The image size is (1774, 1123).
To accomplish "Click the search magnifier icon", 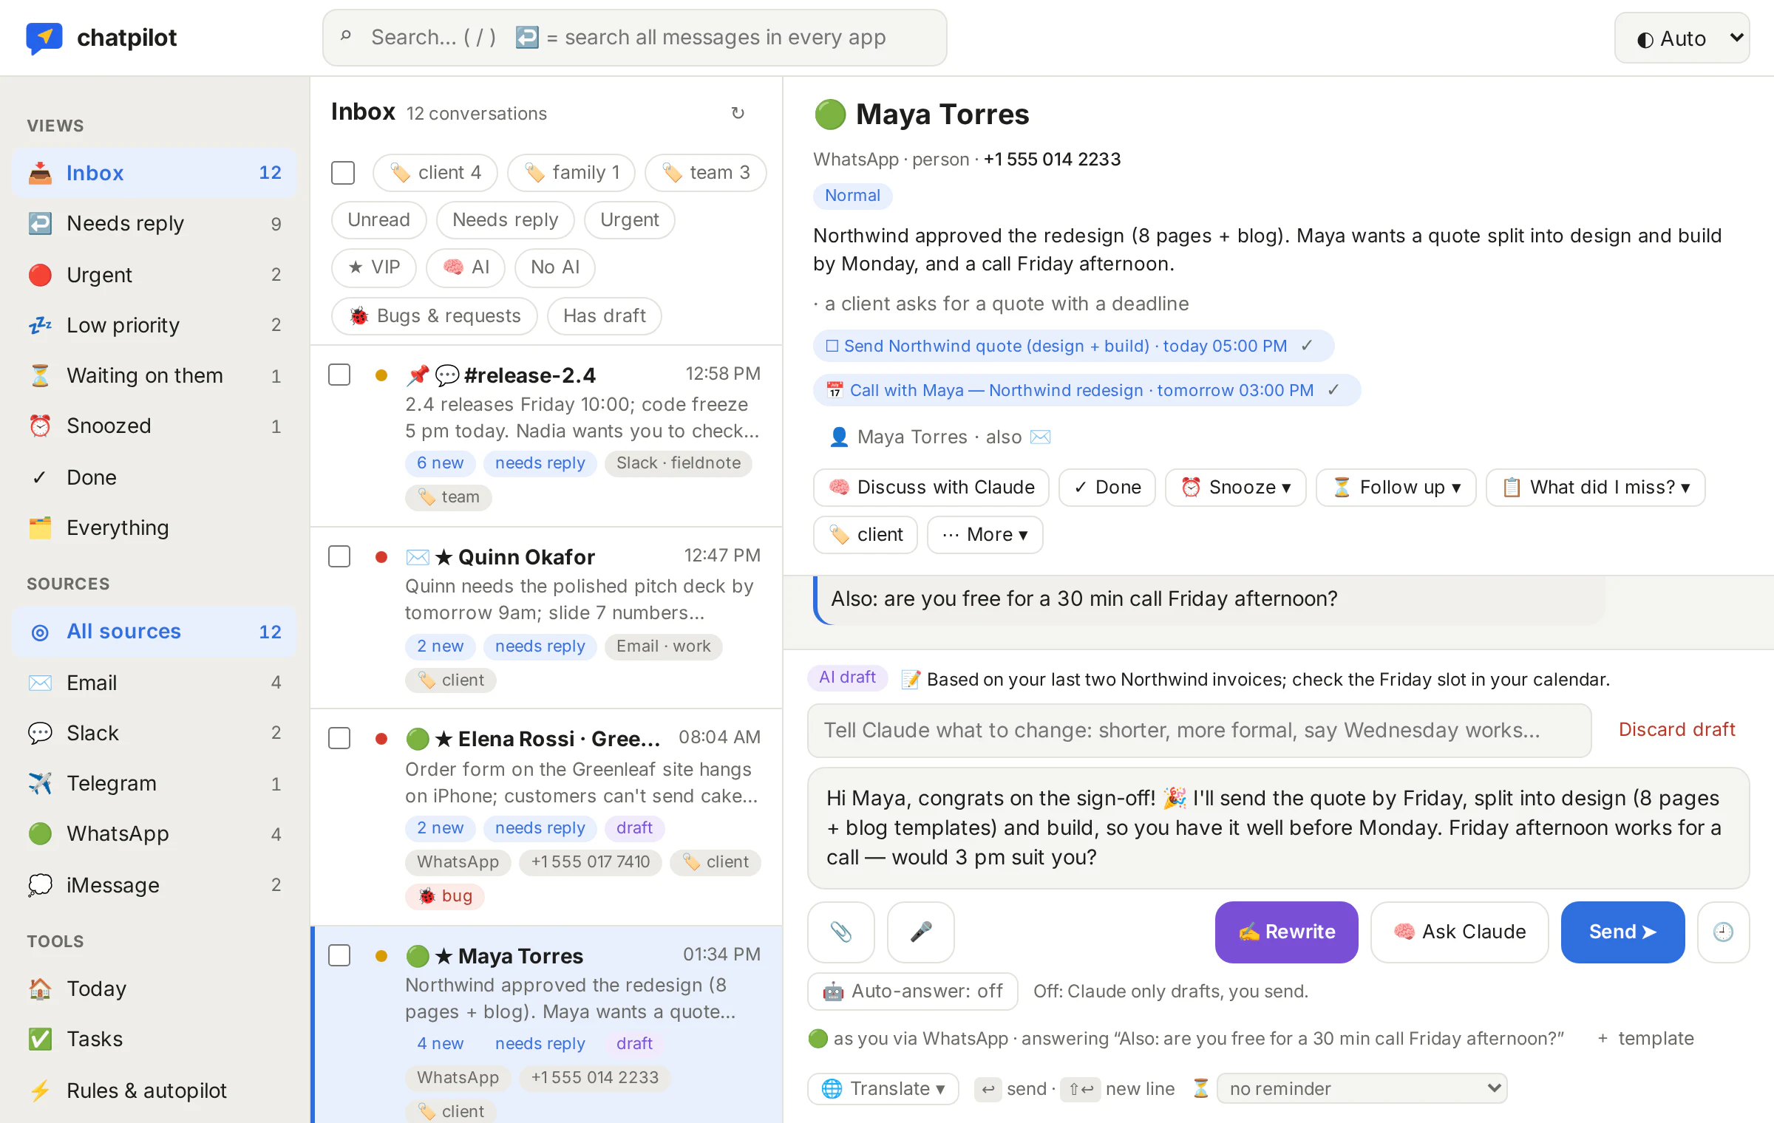I will (346, 36).
